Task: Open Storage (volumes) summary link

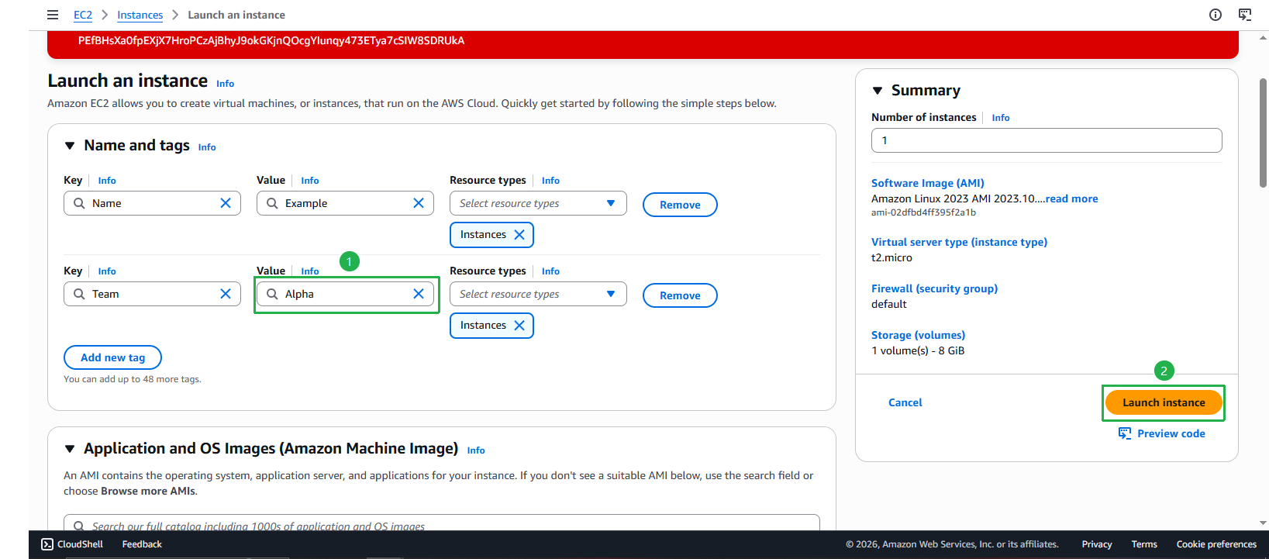Action: pyautogui.click(x=918, y=335)
